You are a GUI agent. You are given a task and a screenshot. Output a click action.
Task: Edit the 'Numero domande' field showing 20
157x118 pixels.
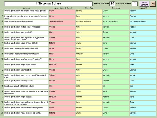(112, 4)
